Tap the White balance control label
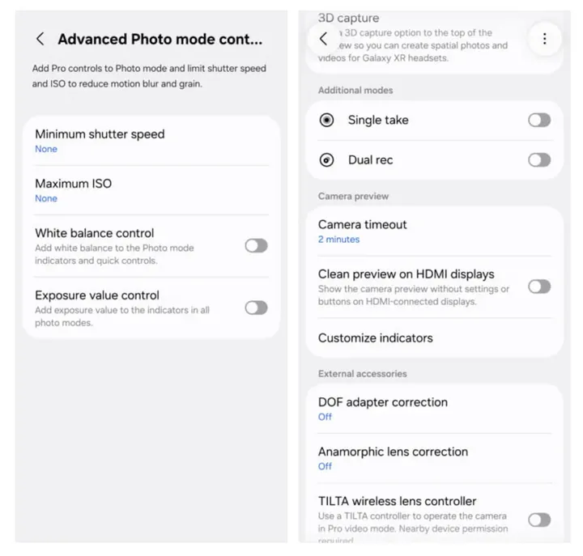The image size is (583, 556). pyautogui.click(x=95, y=233)
